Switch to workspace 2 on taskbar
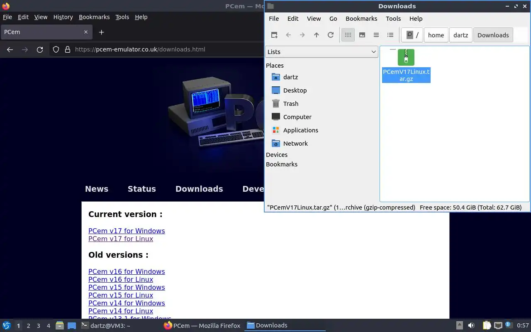The height and width of the screenshot is (332, 531). pyautogui.click(x=28, y=326)
